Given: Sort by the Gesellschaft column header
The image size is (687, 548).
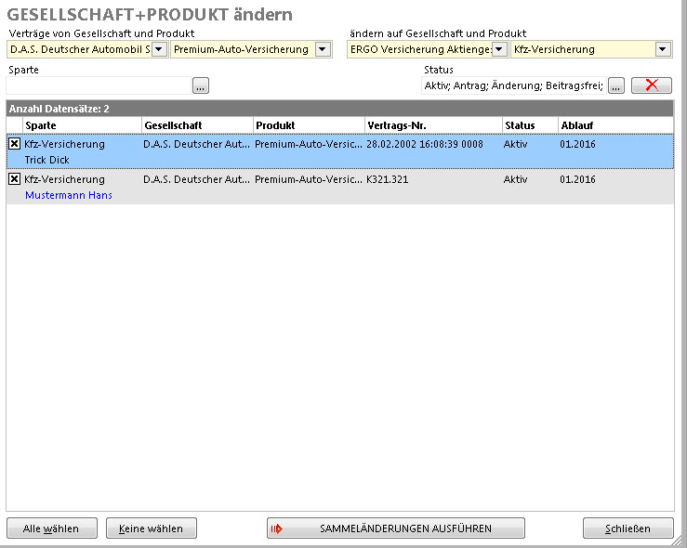Looking at the screenshot, I should (x=196, y=125).
